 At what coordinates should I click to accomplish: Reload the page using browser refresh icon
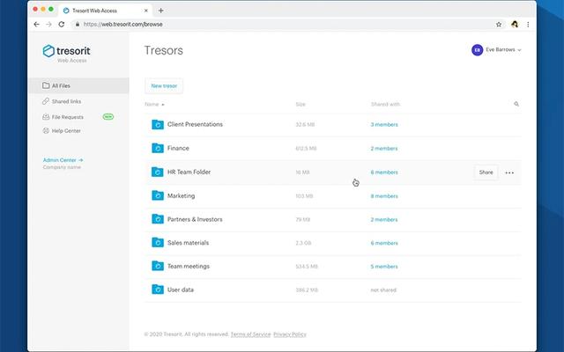(x=61, y=25)
